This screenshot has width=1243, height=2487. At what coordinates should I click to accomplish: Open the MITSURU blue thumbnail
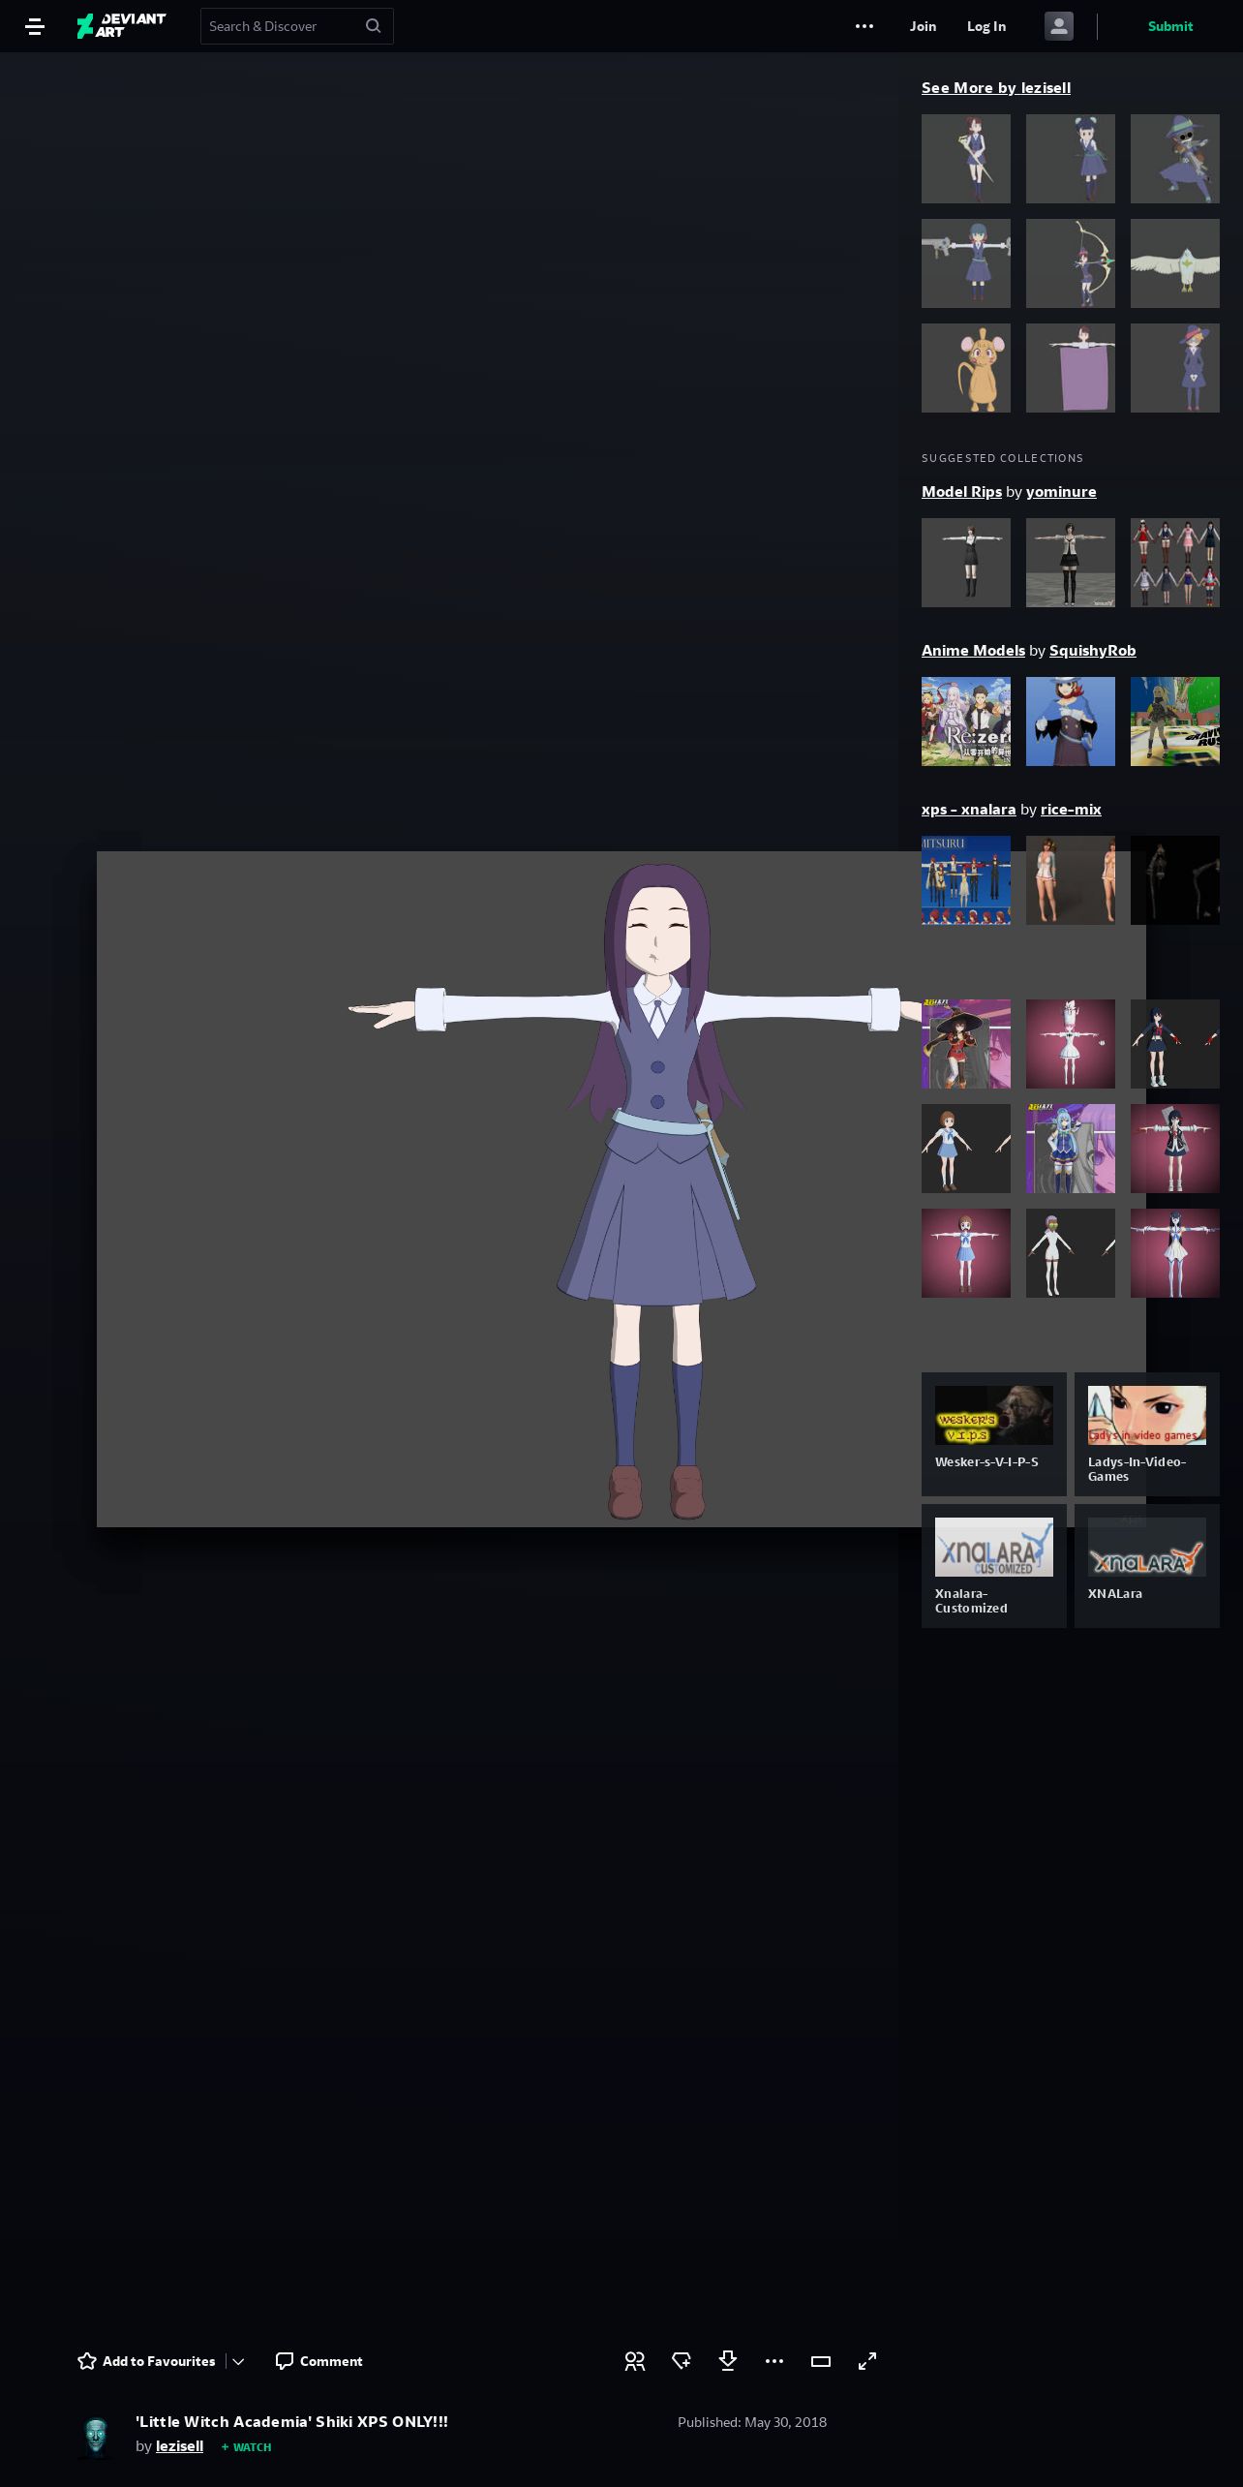coord(966,880)
